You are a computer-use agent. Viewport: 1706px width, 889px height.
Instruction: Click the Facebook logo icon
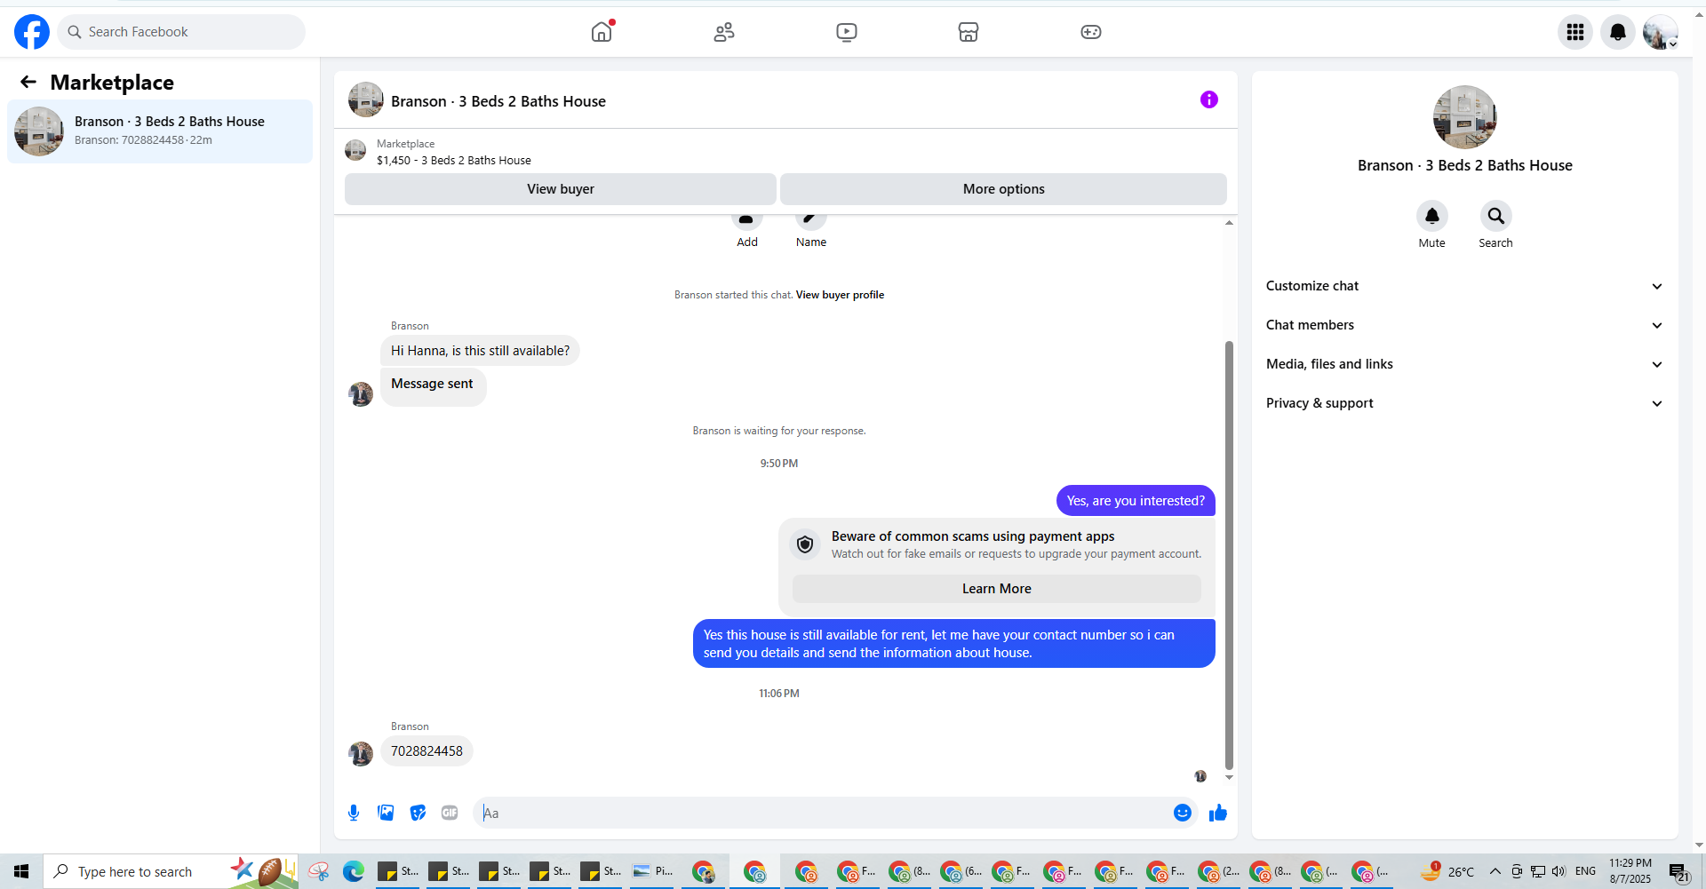tap(32, 32)
